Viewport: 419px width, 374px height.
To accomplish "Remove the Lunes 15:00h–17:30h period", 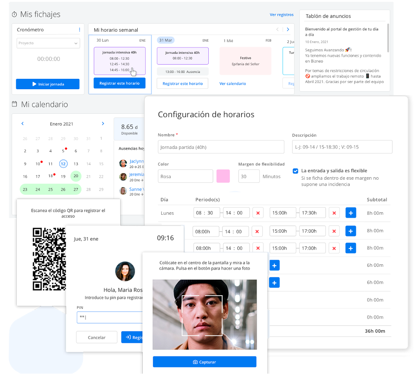I will point(334,213).
